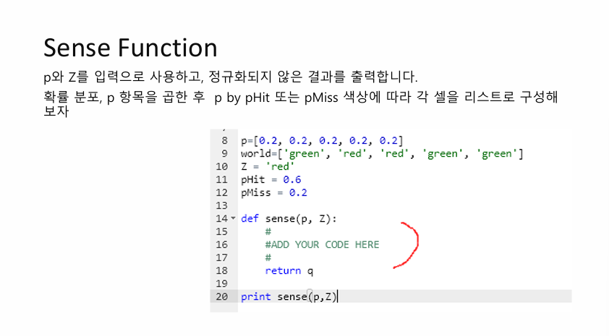Click line number 9 in the gutter
This screenshot has height=336, width=609.
pyautogui.click(x=225, y=154)
